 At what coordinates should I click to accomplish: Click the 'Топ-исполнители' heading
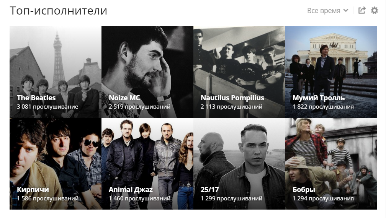[x=58, y=11]
